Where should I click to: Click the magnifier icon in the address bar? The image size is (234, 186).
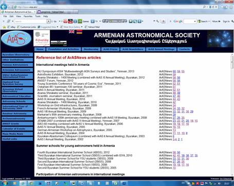click(204, 7)
